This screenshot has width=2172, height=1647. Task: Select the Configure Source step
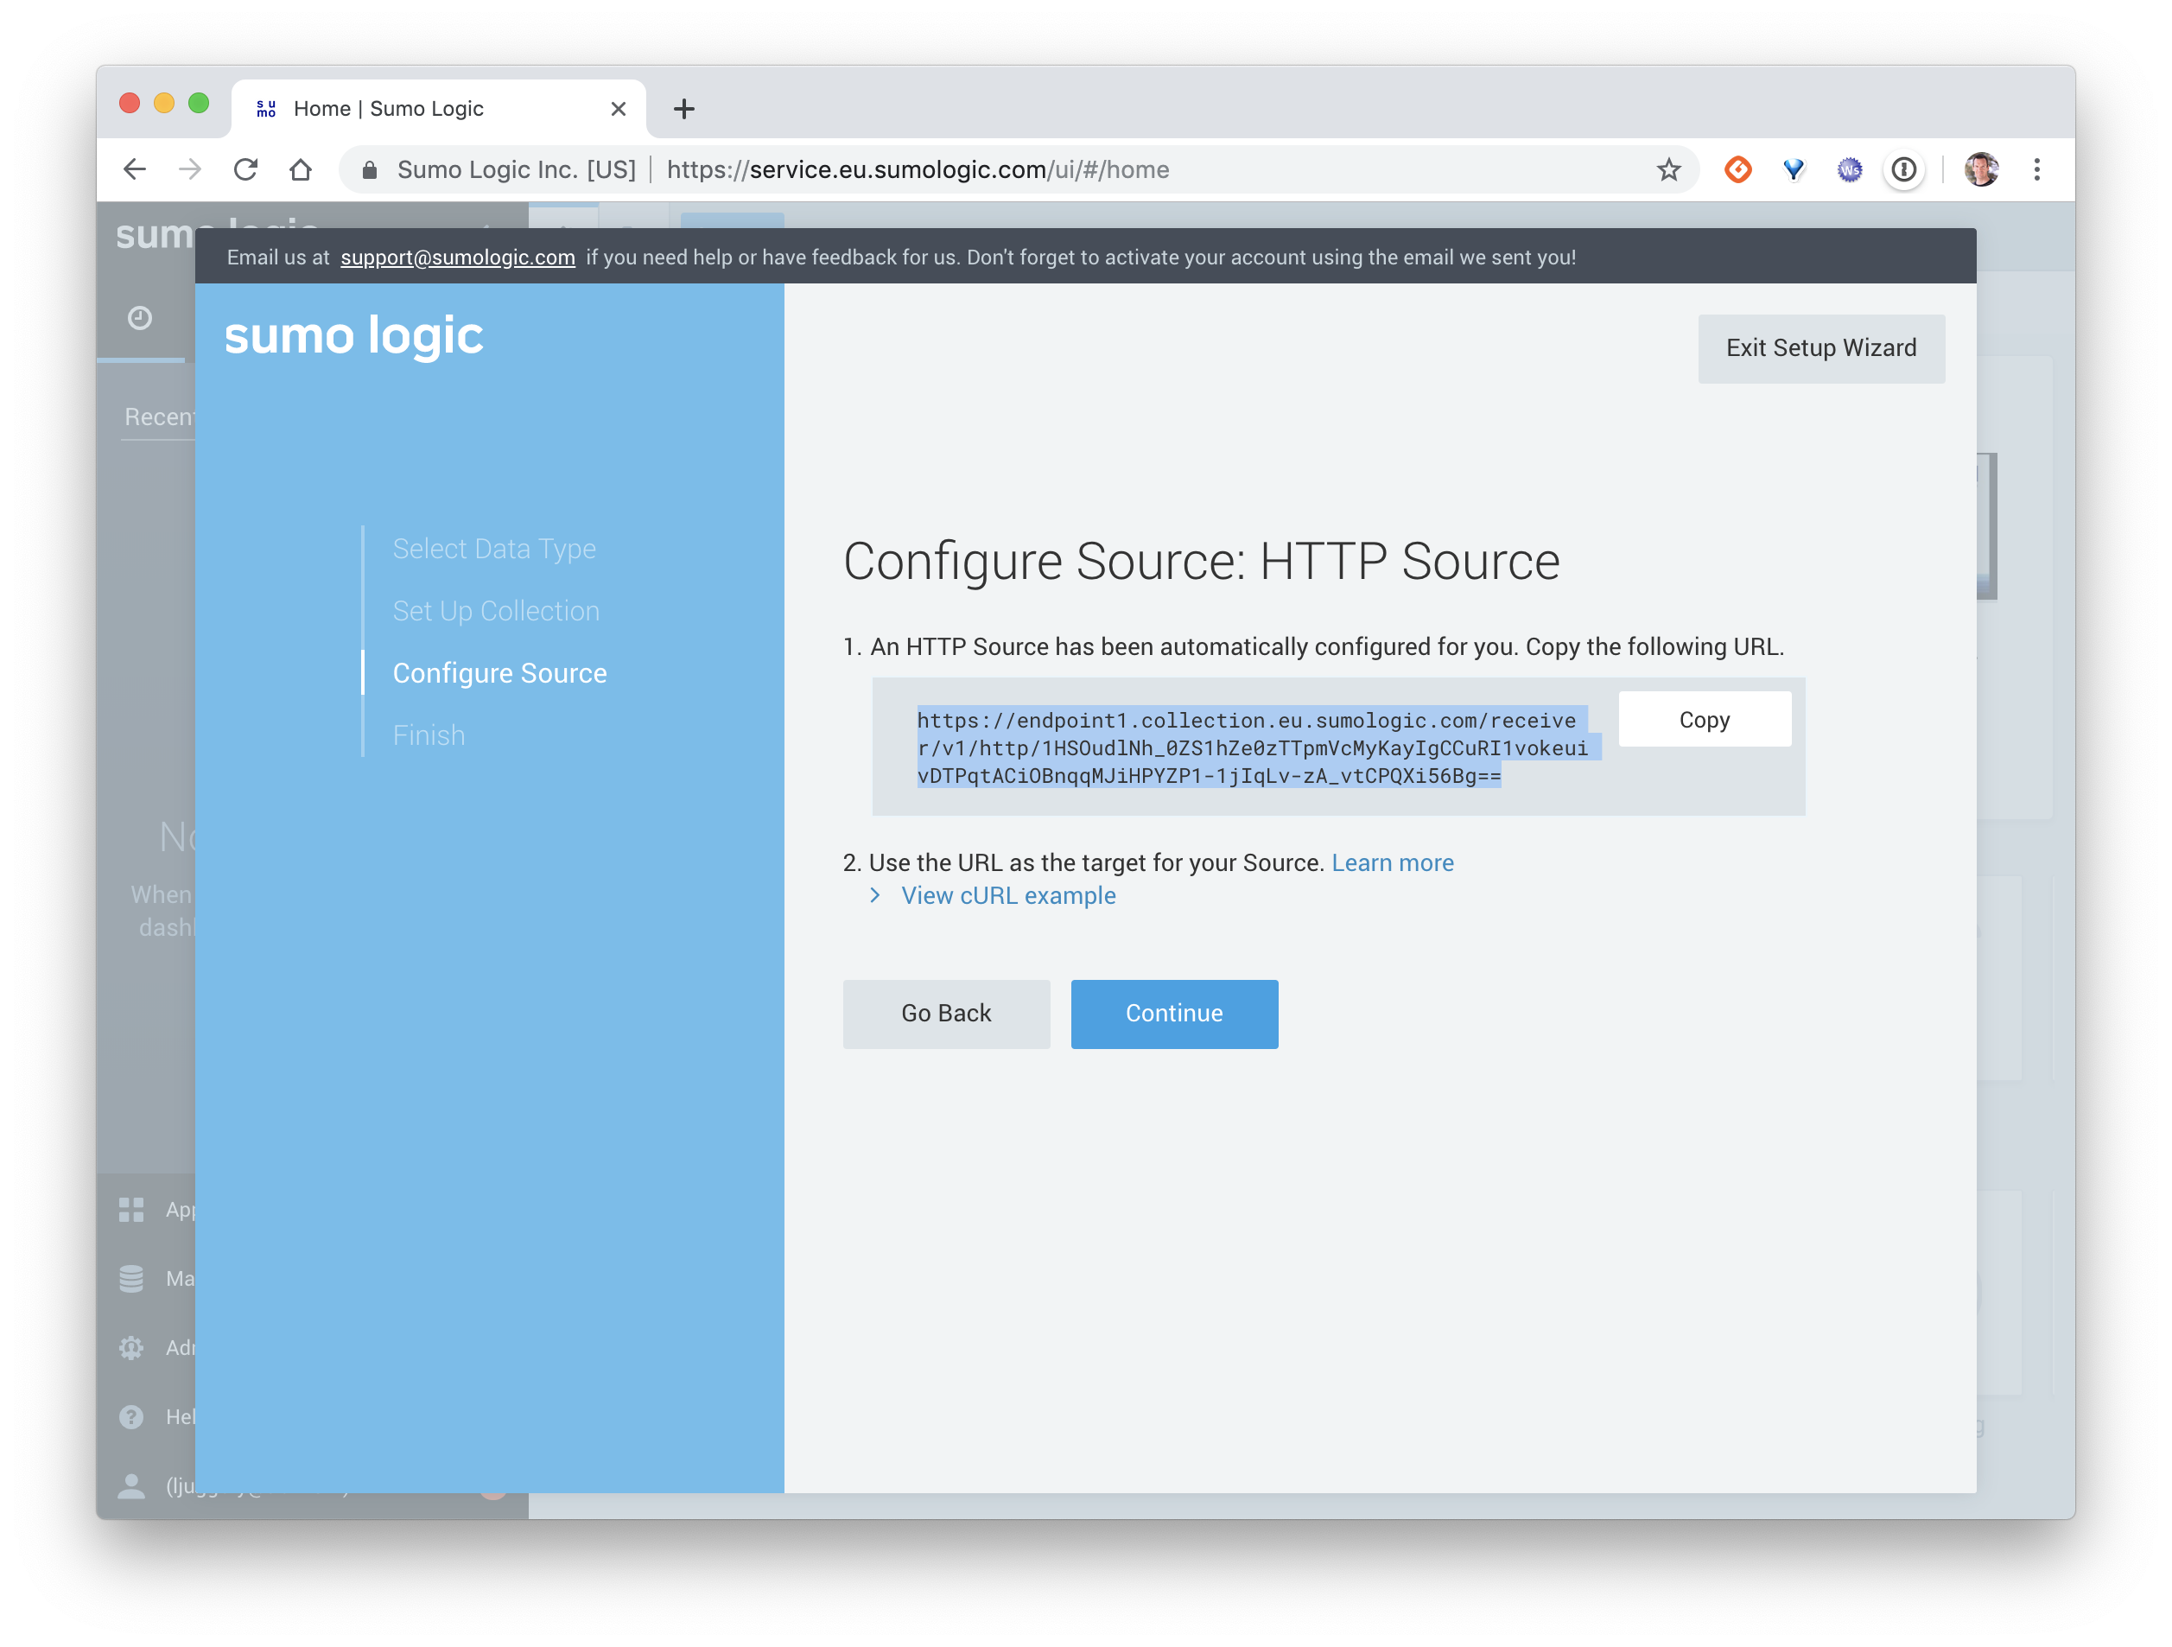499,673
